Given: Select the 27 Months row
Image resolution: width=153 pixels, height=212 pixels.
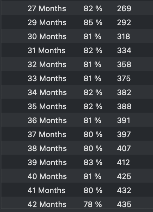Looking at the screenshot, I should point(77,8).
